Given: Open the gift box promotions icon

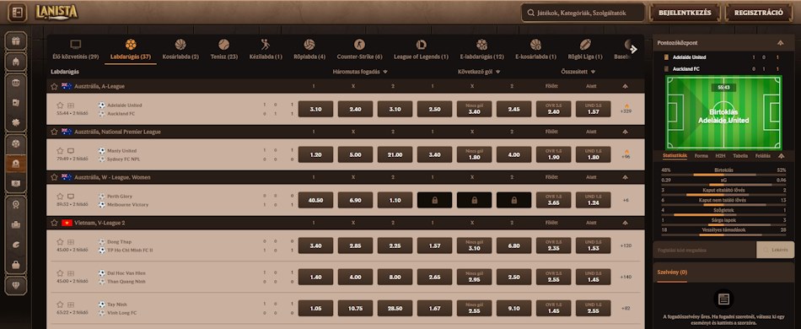Looking at the screenshot, I should [x=16, y=40].
